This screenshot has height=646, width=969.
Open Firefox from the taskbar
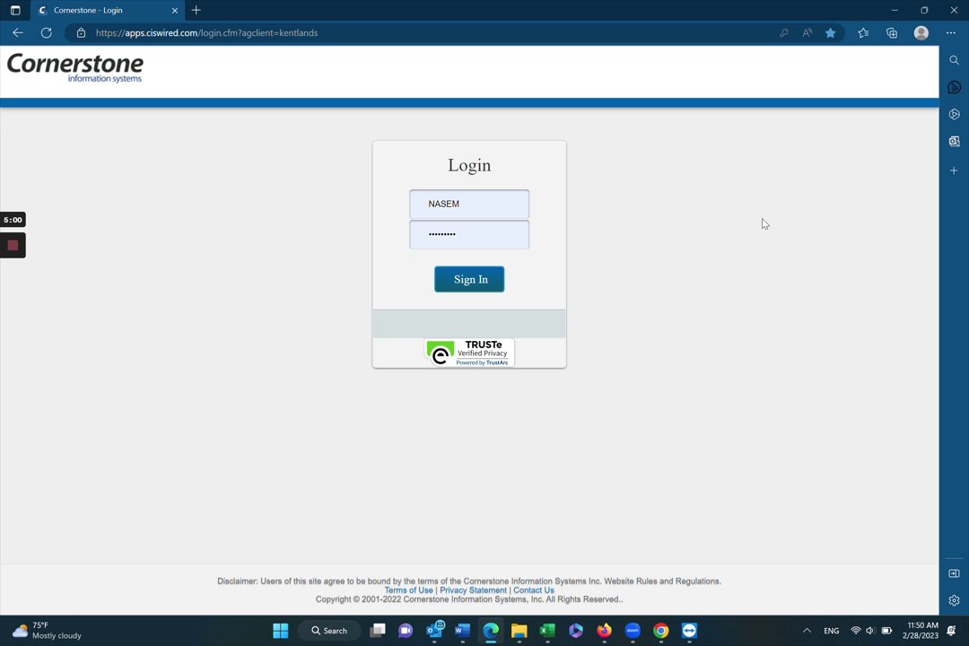pos(605,631)
